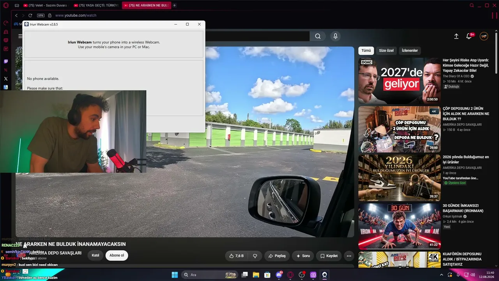
Task: Open X (Twitter) in the Opera sidebar
Action: pyautogui.click(x=6, y=78)
